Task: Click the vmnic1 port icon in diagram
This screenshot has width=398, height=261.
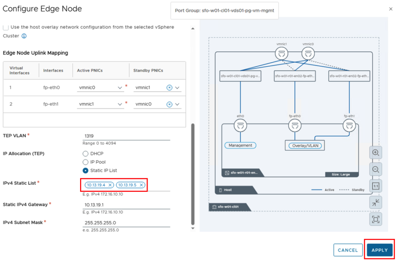Action: 281,54
